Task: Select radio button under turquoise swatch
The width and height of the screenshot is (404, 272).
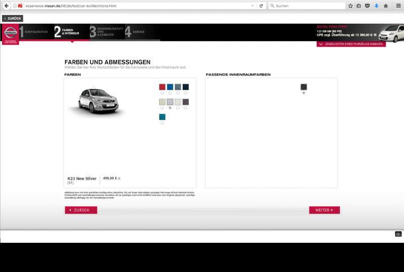Action: click(x=162, y=122)
